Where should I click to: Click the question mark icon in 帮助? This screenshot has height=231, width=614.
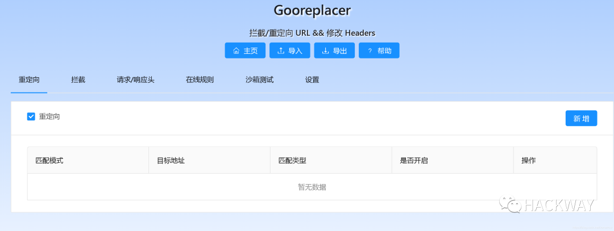(370, 51)
